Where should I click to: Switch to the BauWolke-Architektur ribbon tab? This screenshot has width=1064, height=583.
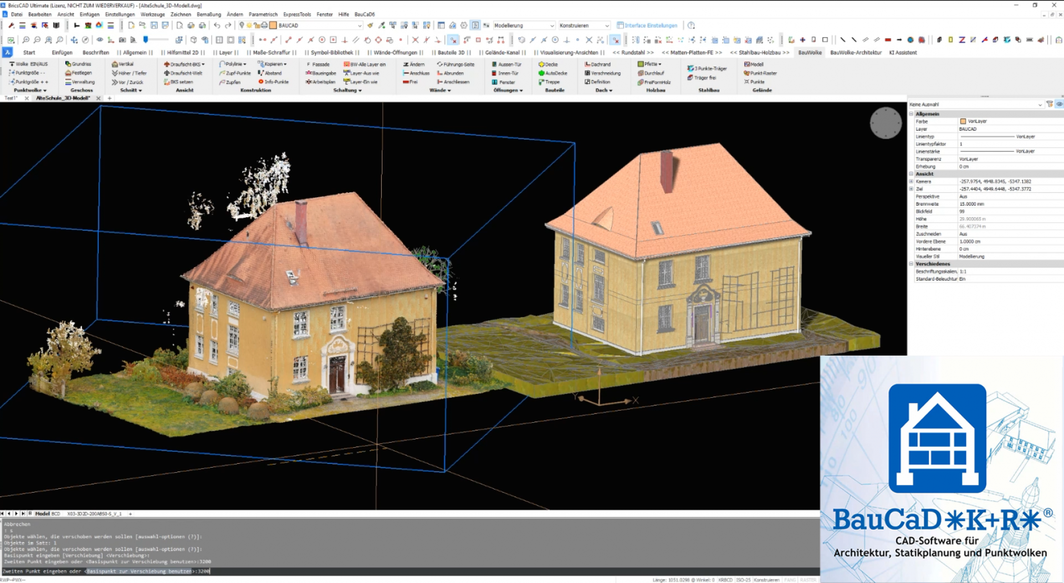856,53
